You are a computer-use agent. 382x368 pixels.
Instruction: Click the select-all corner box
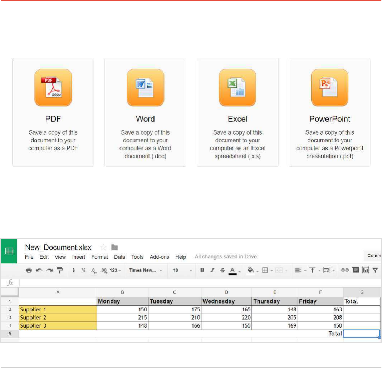coord(10,292)
